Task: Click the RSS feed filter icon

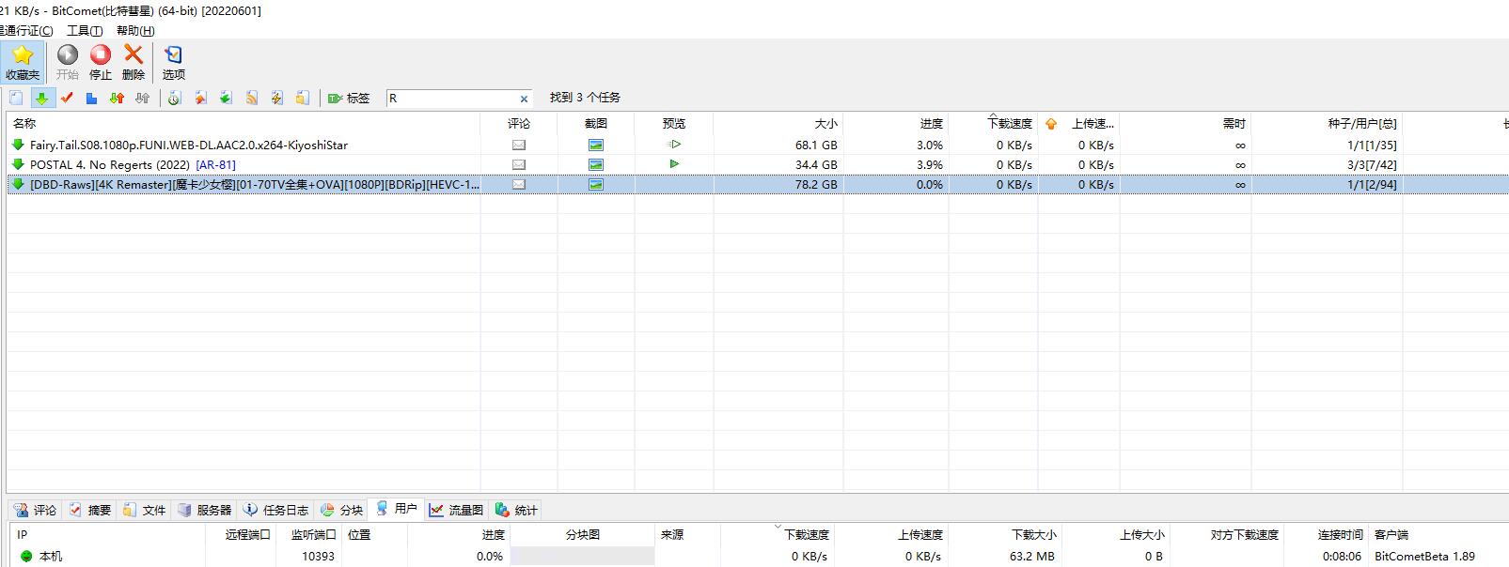Action: click(251, 98)
